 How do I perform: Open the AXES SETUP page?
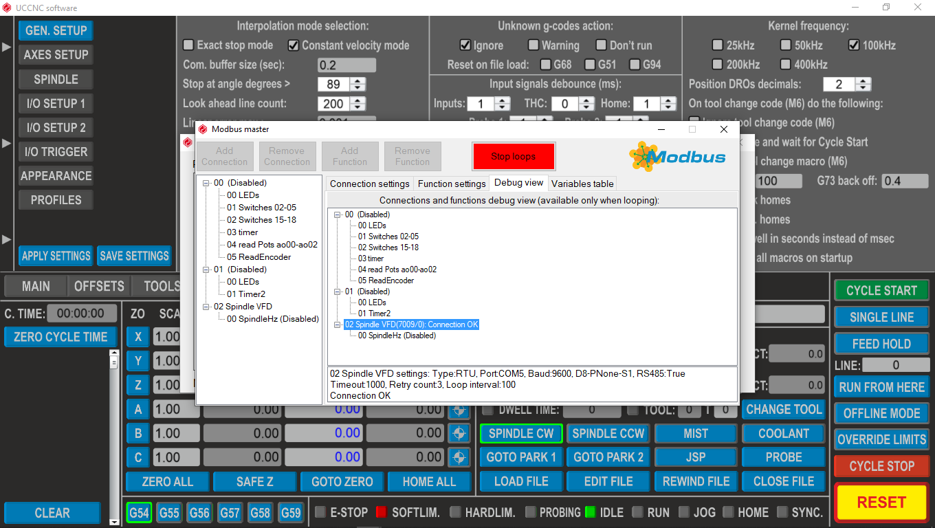56,54
